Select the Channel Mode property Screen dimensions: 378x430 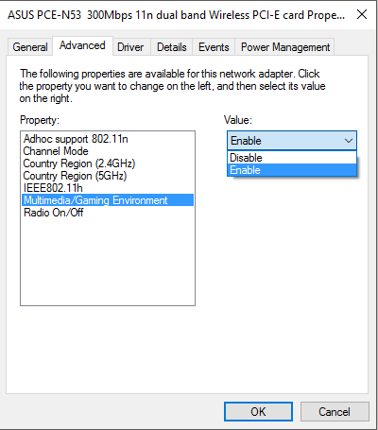[108, 151]
